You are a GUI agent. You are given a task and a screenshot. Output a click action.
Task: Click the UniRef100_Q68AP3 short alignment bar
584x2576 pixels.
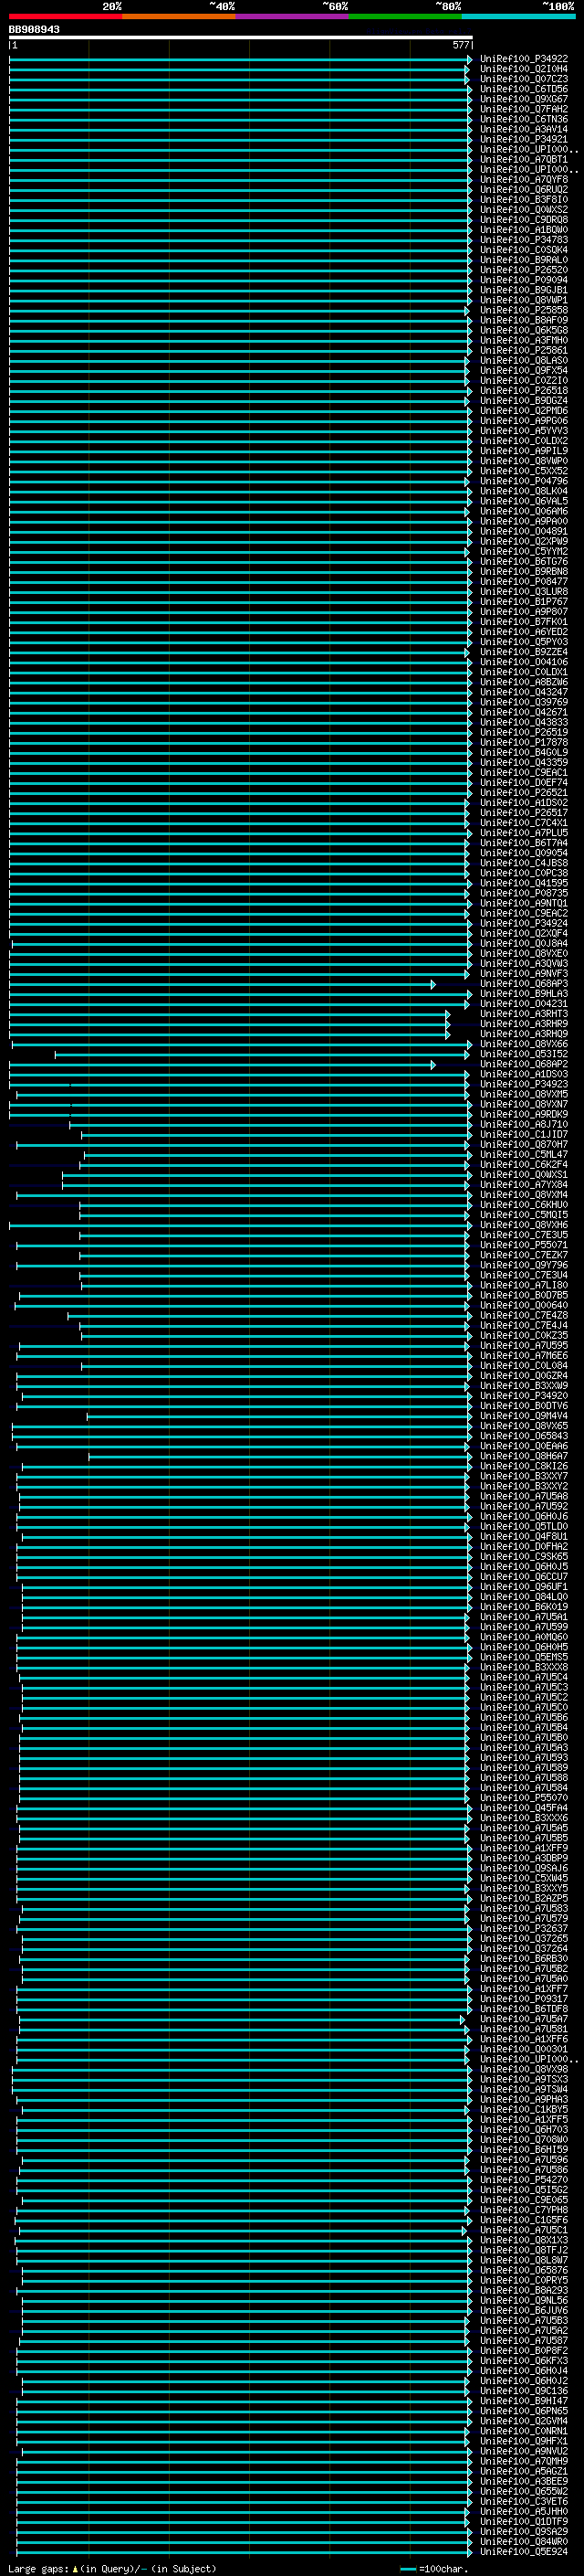222,984
